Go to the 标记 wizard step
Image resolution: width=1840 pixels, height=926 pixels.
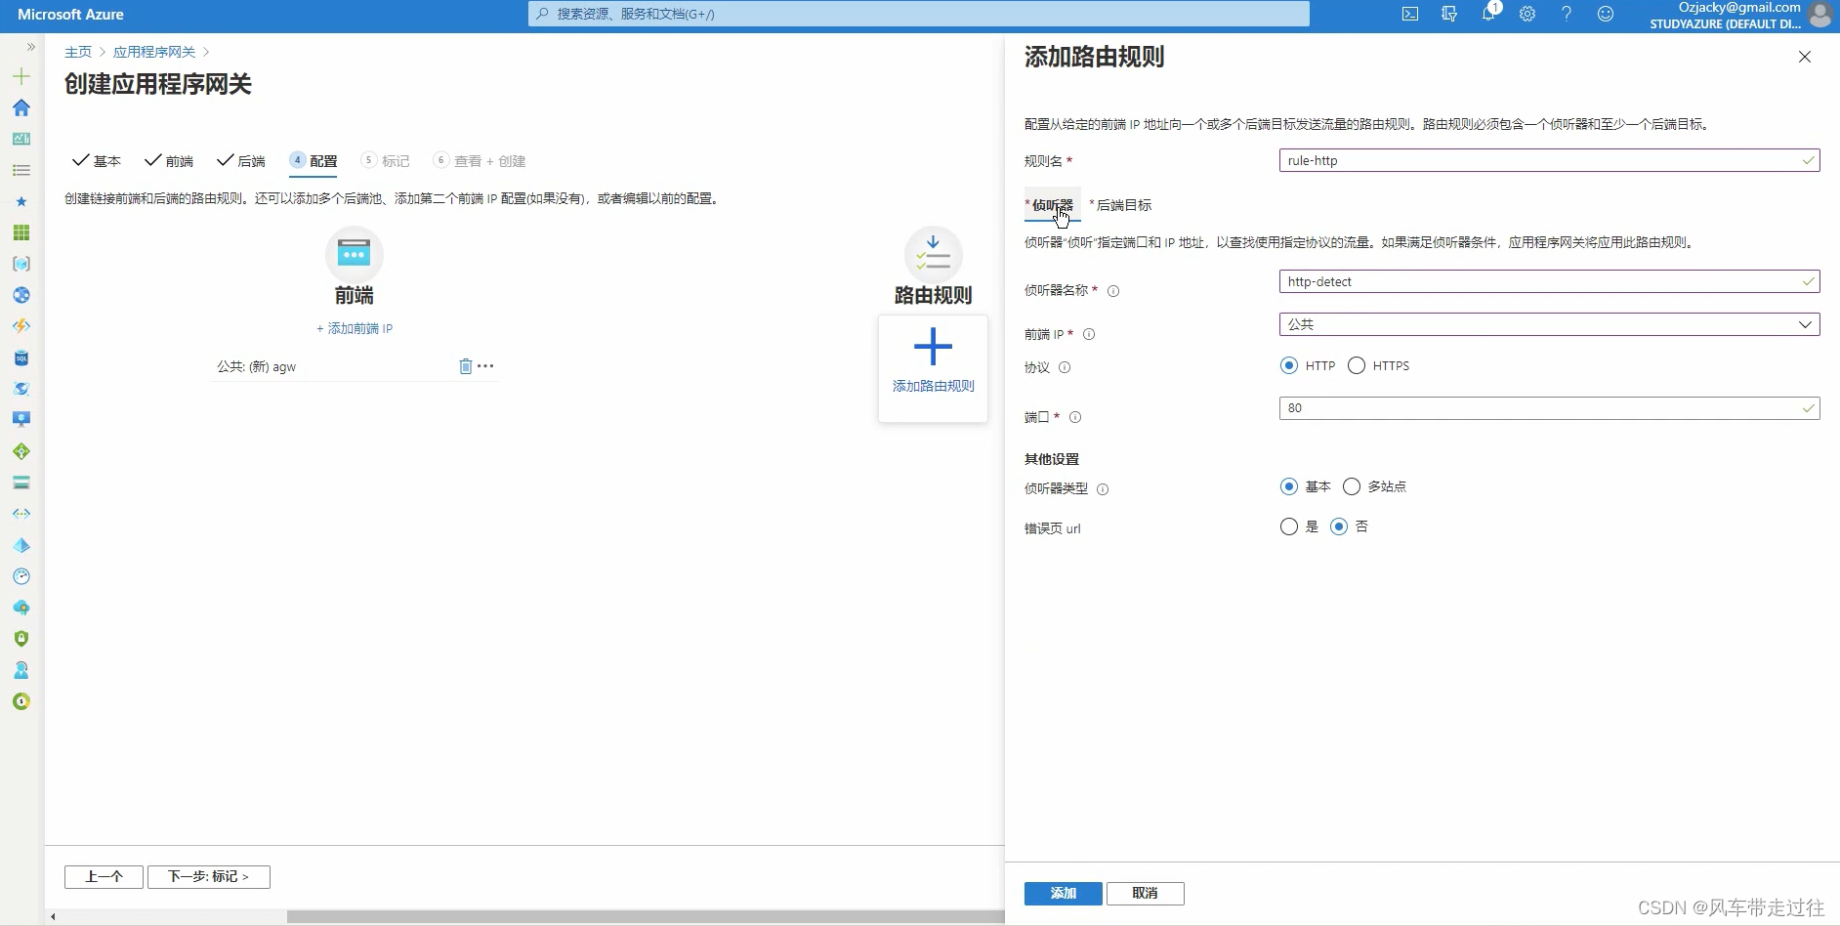tap(386, 161)
